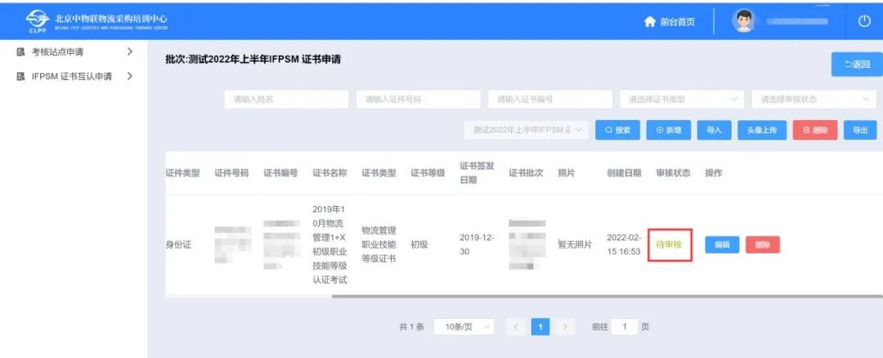Select page 1 in pagination
883x358 pixels.
(x=540, y=327)
